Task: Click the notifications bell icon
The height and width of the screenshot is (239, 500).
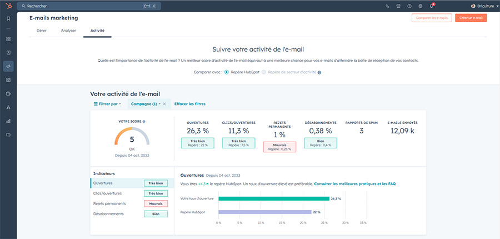Action: tap(432, 6)
